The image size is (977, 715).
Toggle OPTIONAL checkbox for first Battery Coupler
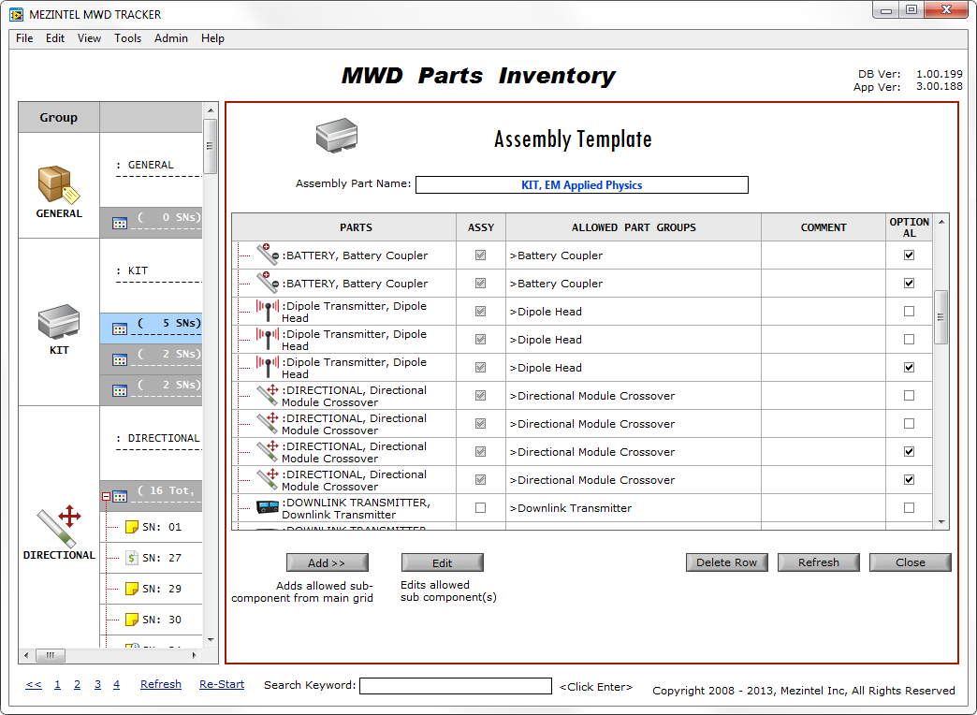point(909,255)
